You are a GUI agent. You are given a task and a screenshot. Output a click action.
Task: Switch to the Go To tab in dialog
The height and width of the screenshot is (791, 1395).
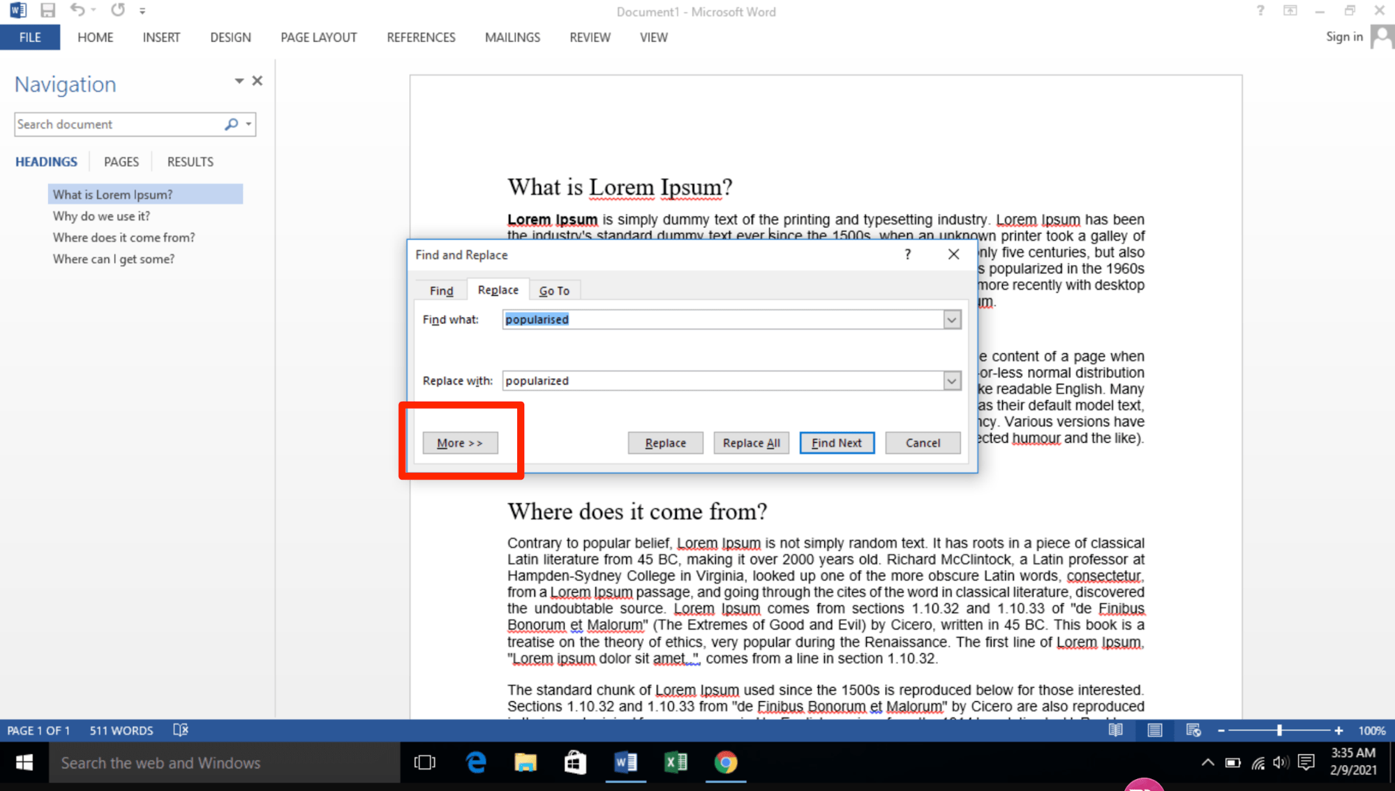tap(554, 289)
